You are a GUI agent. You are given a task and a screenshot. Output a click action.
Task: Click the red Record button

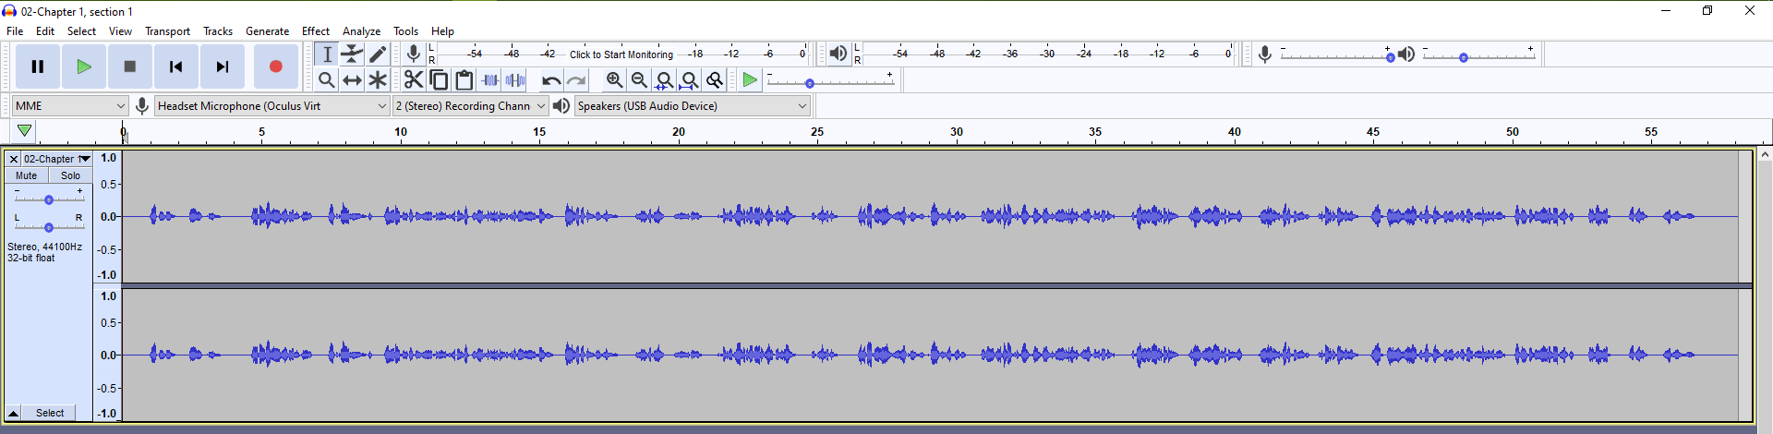[x=275, y=66]
